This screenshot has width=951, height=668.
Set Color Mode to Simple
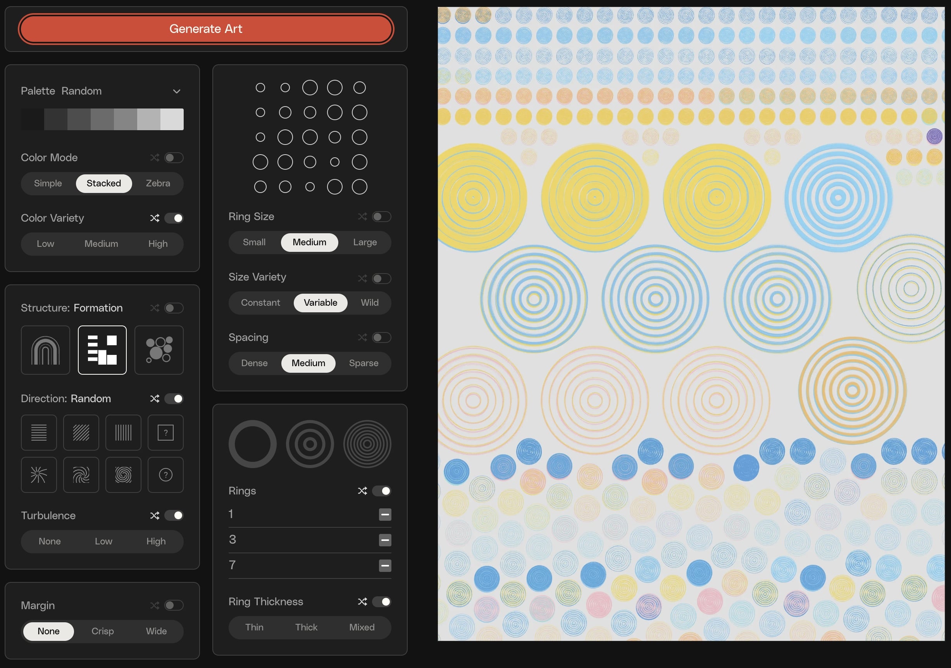point(48,183)
